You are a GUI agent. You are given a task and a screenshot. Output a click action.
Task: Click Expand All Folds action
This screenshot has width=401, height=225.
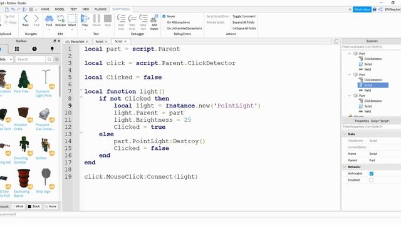(244, 22)
